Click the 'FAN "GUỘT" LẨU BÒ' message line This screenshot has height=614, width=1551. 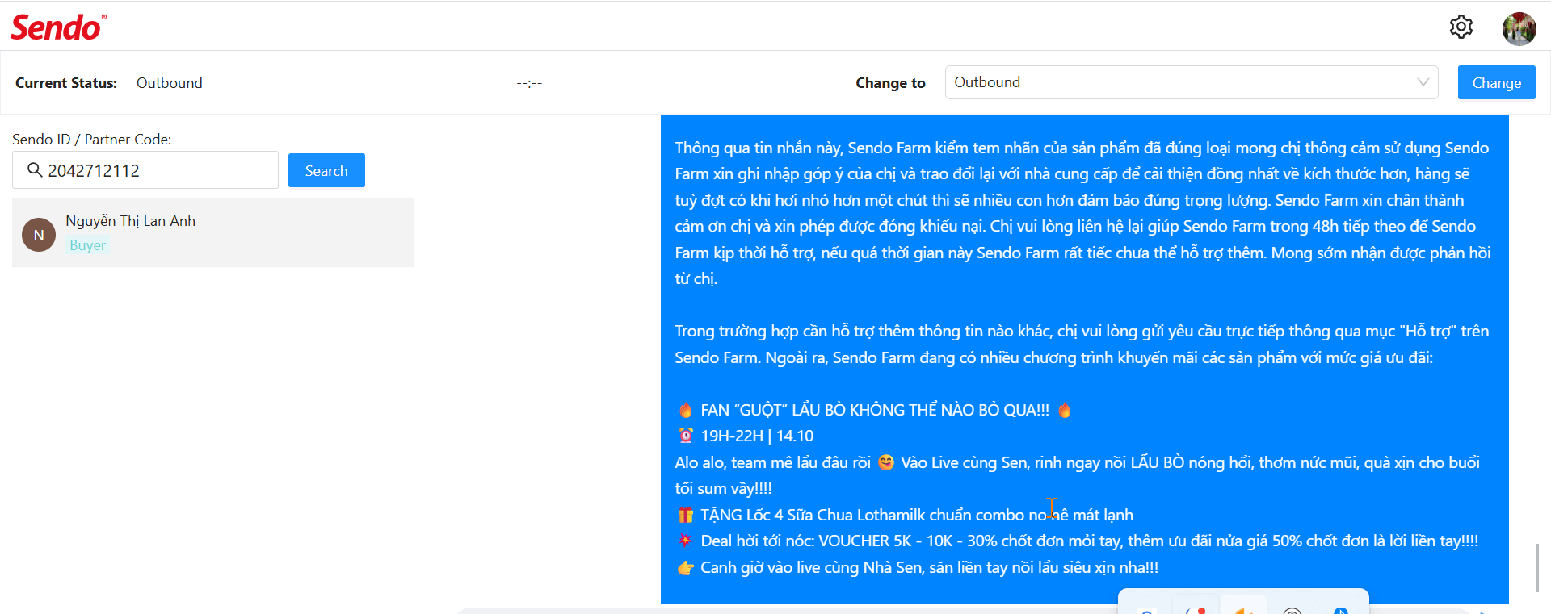tap(874, 410)
